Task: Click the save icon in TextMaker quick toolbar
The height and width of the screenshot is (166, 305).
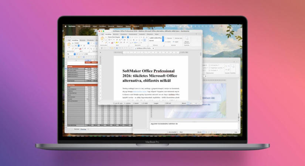Action: tap(117, 48)
